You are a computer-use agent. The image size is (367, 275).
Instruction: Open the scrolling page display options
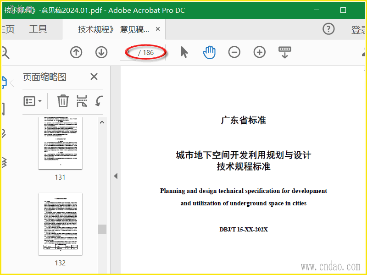pyautogui.click(x=285, y=52)
